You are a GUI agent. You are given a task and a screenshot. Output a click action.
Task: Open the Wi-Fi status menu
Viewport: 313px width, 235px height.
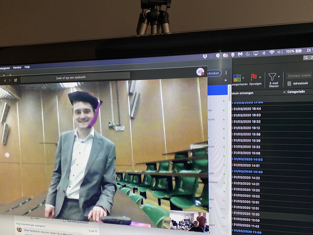click(272, 52)
